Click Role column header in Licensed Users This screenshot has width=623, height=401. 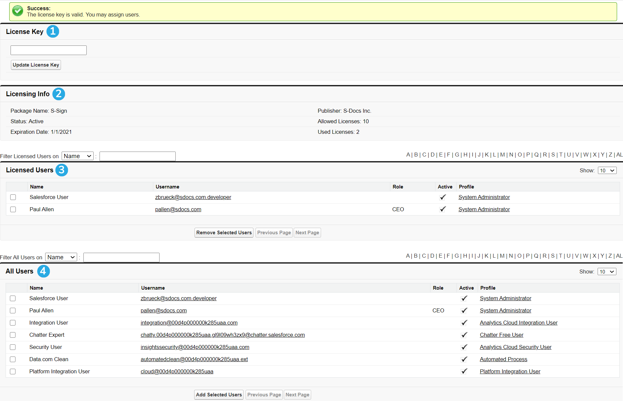tap(398, 187)
